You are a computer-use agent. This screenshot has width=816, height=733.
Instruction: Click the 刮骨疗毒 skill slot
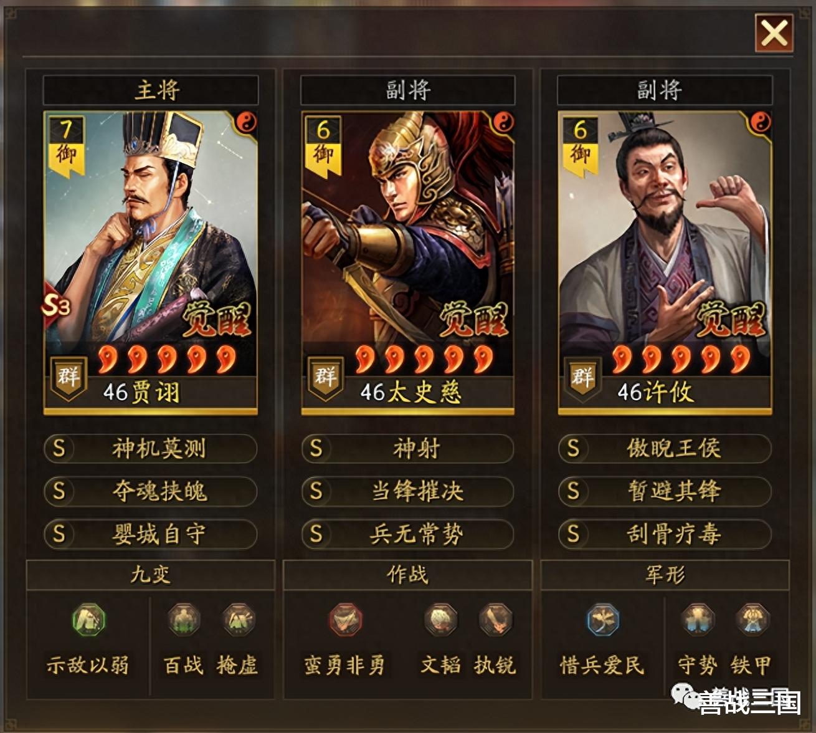point(665,534)
